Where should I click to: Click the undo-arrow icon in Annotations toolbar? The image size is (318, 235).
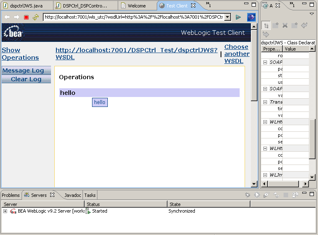tap(304, 25)
